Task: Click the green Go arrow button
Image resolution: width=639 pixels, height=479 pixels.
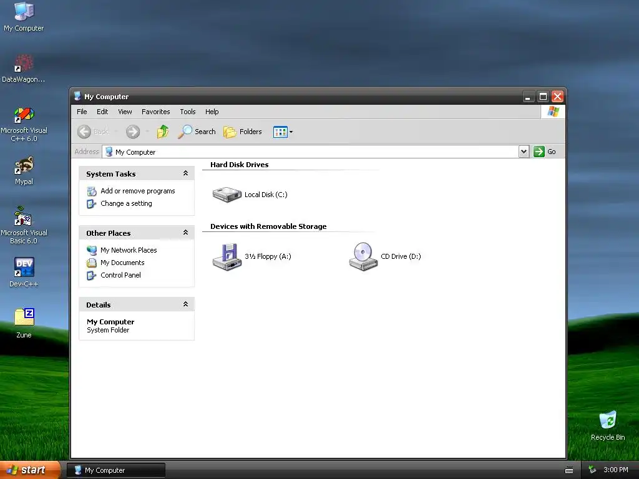Action: (539, 152)
